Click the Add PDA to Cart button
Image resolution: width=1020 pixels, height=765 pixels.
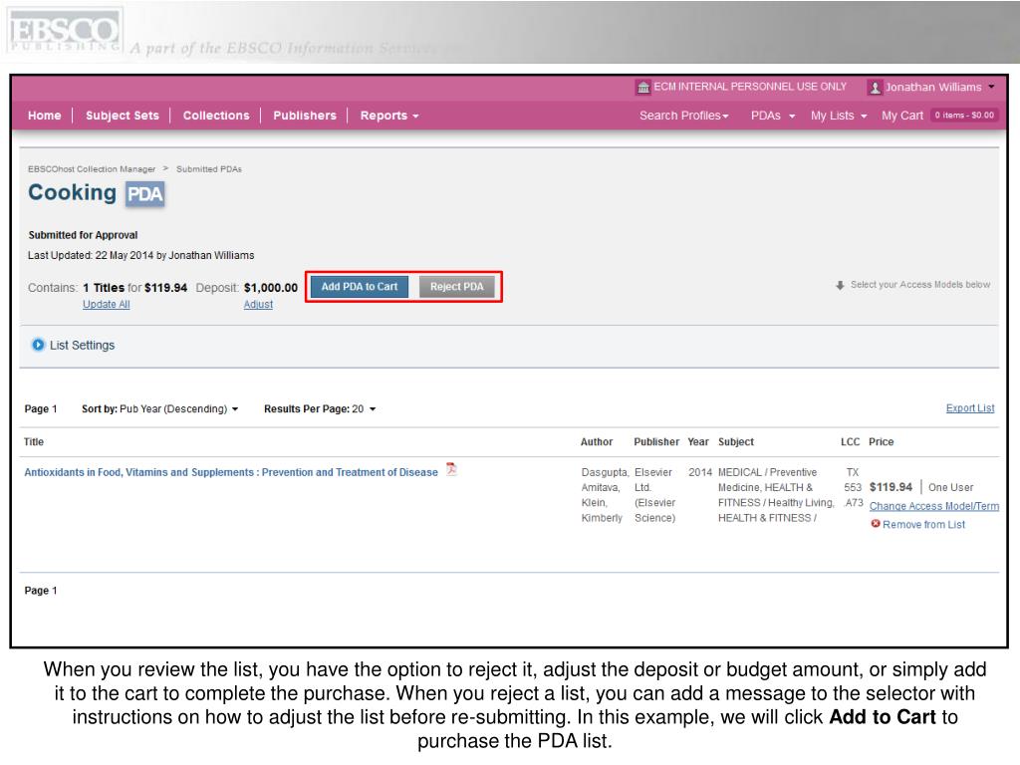point(359,287)
